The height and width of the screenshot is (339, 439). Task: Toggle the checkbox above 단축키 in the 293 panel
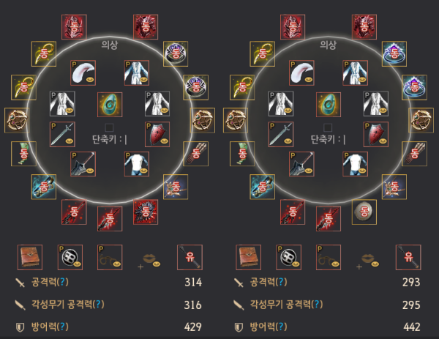click(328, 127)
